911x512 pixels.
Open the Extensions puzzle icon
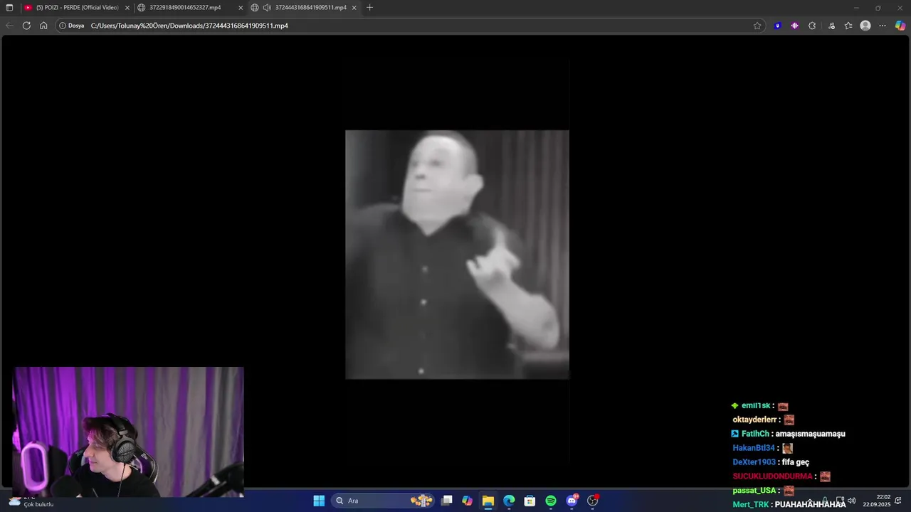pyautogui.click(x=812, y=26)
